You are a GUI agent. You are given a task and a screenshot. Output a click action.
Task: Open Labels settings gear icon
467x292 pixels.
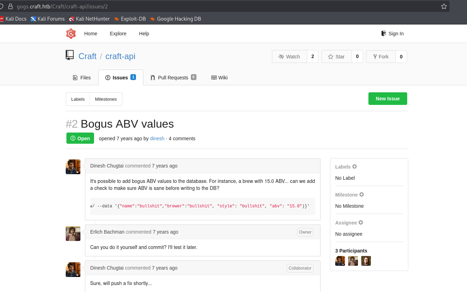tap(354, 167)
